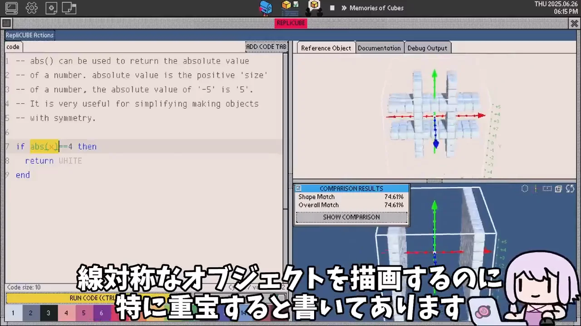Click the add-window plus icon in top bar
This screenshot has width=581, height=326.
[51, 8]
